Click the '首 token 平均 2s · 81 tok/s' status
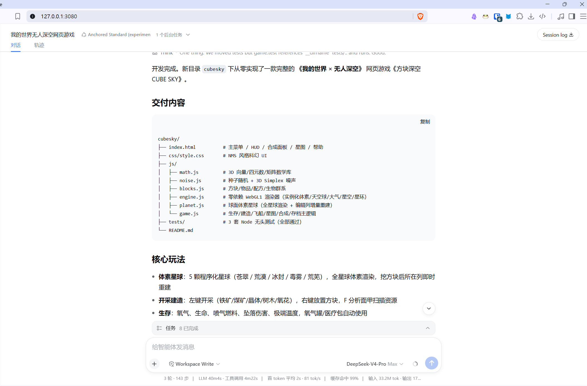This screenshot has height=386, width=587. click(x=294, y=379)
